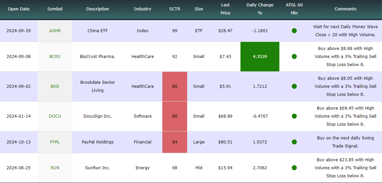The width and height of the screenshot is (382, 183).
Task: Click the SunRun Inc. description
Action: 98,168
